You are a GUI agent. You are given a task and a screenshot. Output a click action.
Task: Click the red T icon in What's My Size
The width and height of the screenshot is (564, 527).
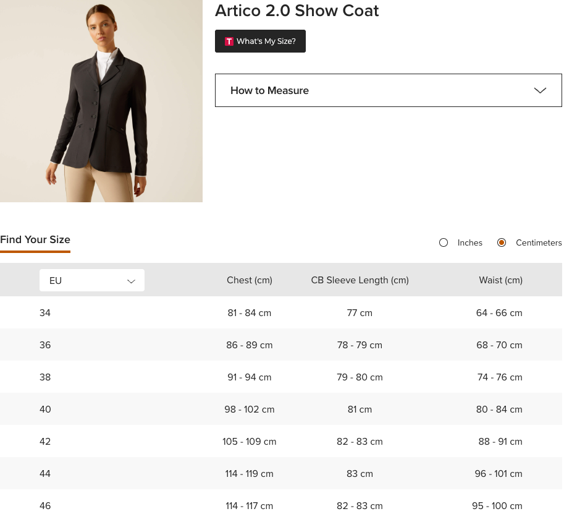229,41
